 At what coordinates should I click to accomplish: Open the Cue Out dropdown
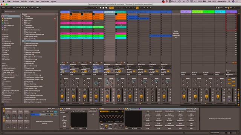231,72
